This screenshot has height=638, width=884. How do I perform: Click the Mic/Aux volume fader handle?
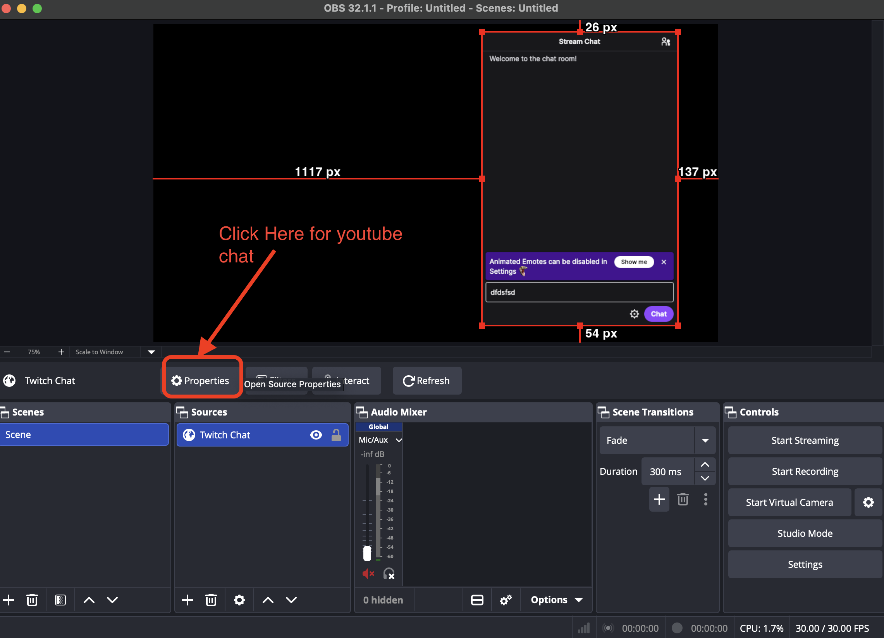click(367, 553)
